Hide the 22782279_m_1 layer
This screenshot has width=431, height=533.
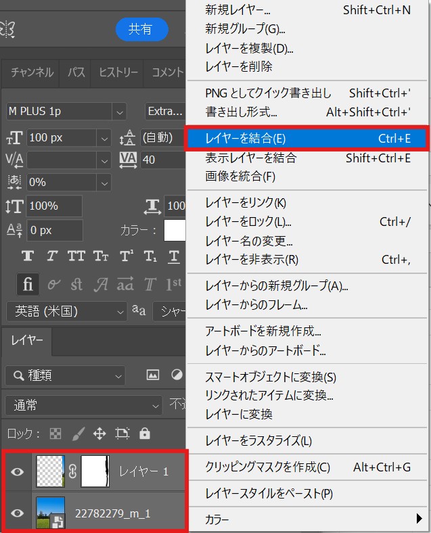pos(18,513)
